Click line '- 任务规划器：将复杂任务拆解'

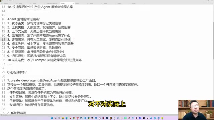coord(40,93)
